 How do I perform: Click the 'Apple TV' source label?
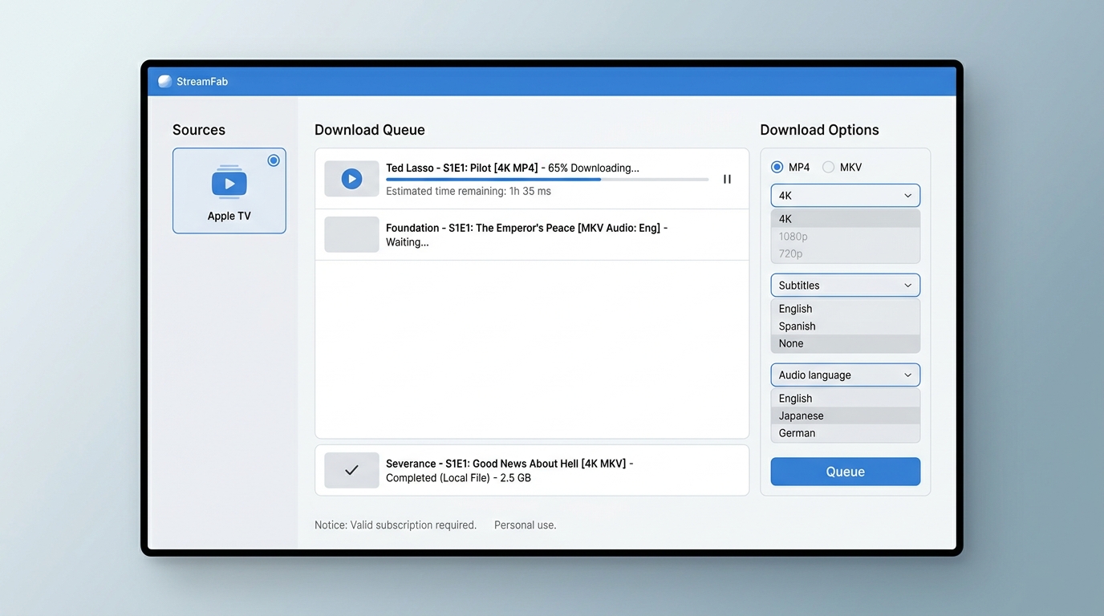[x=229, y=216]
